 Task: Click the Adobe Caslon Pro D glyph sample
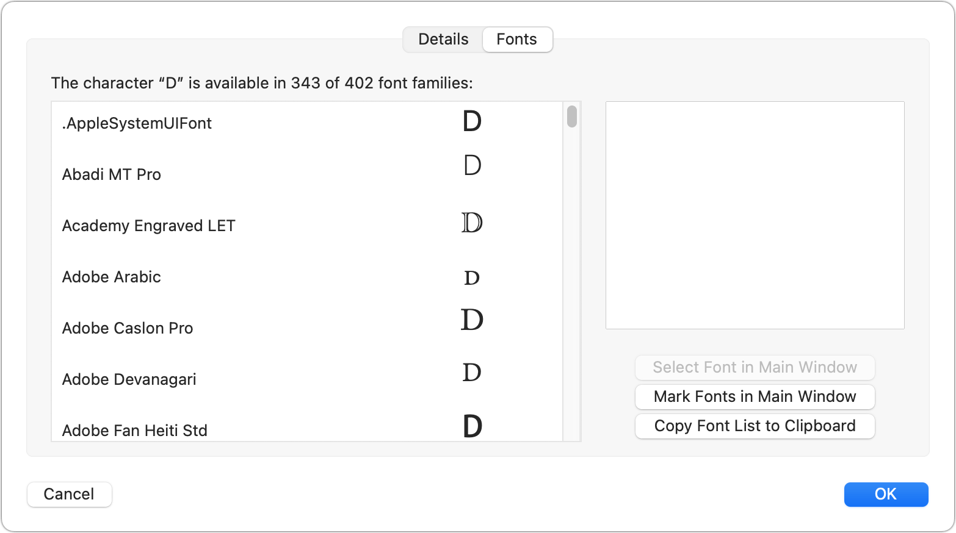472,320
